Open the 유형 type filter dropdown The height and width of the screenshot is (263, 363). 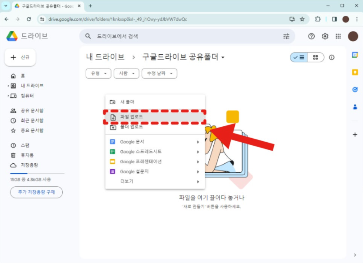pos(98,73)
